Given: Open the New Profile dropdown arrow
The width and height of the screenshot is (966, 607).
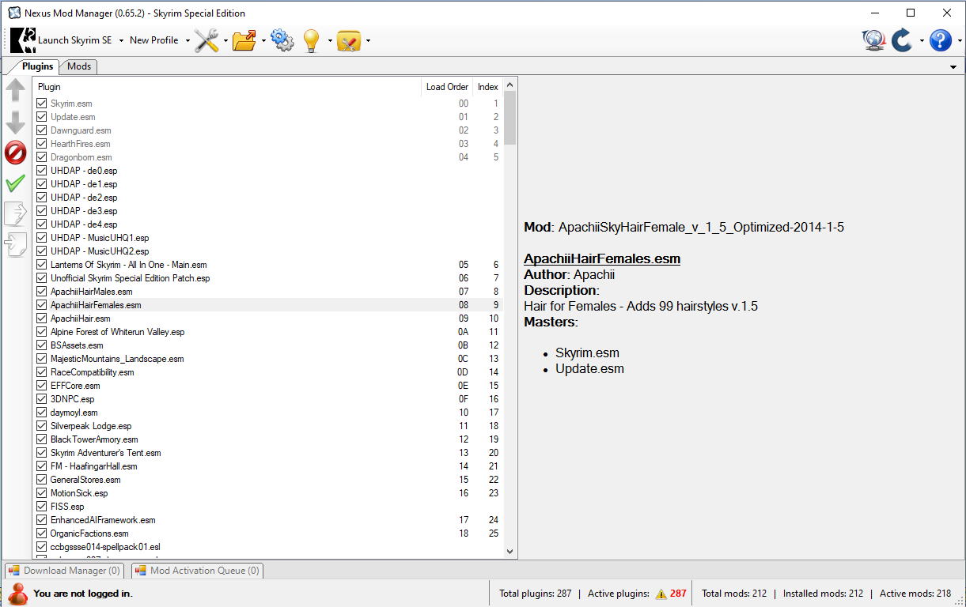Looking at the screenshot, I should click(x=188, y=40).
